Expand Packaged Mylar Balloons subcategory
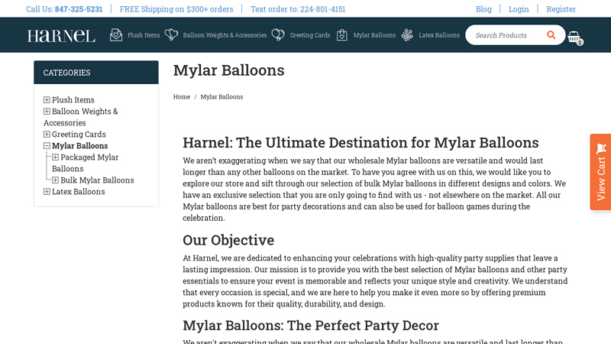Viewport: 611px width, 344px height. pos(55,157)
